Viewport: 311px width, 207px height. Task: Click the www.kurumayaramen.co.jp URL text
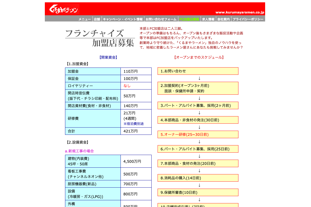click(x=240, y=12)
